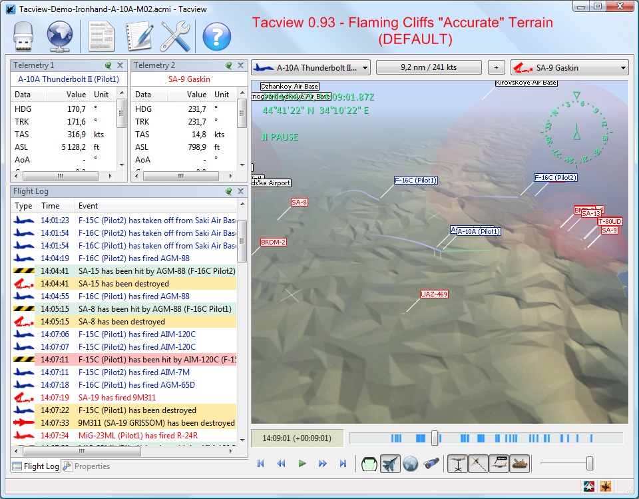Pin the Flight Log panel

click(228, 191)
